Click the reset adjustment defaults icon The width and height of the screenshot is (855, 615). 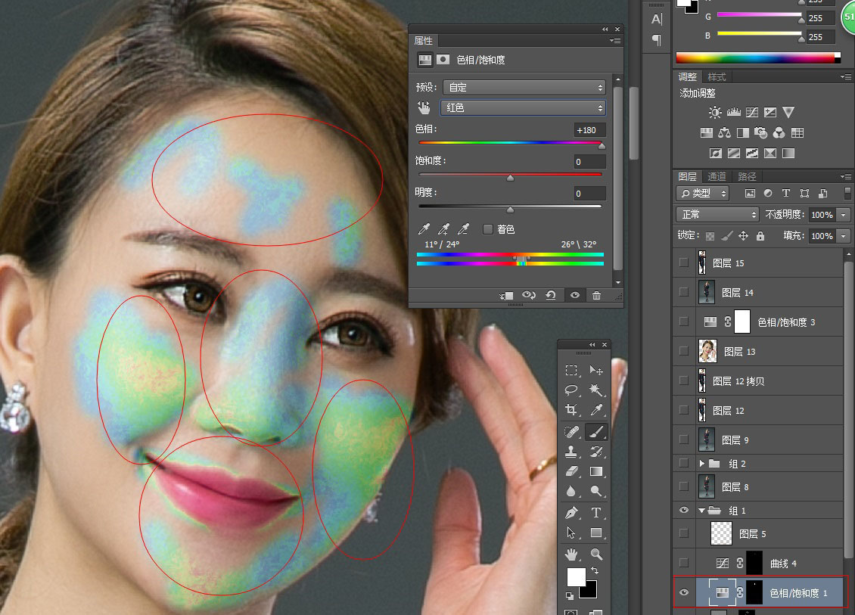point(550,296)
